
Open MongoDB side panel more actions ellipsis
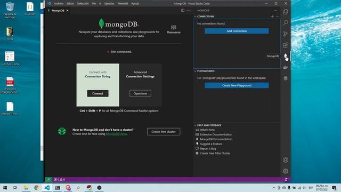pyautogui.click(x=275, y=11)
